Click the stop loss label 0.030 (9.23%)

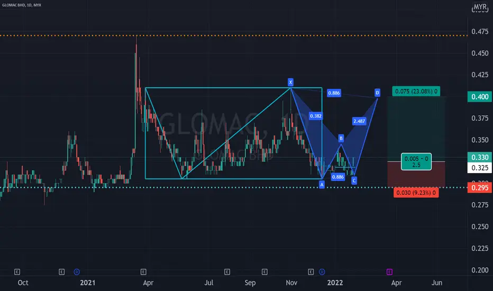416,193
